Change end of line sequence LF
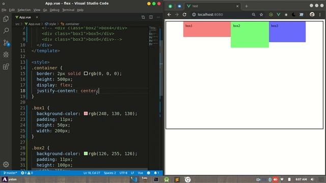Image resolution: width=326 pixels, height=183 pixels. tap(132, 173)
